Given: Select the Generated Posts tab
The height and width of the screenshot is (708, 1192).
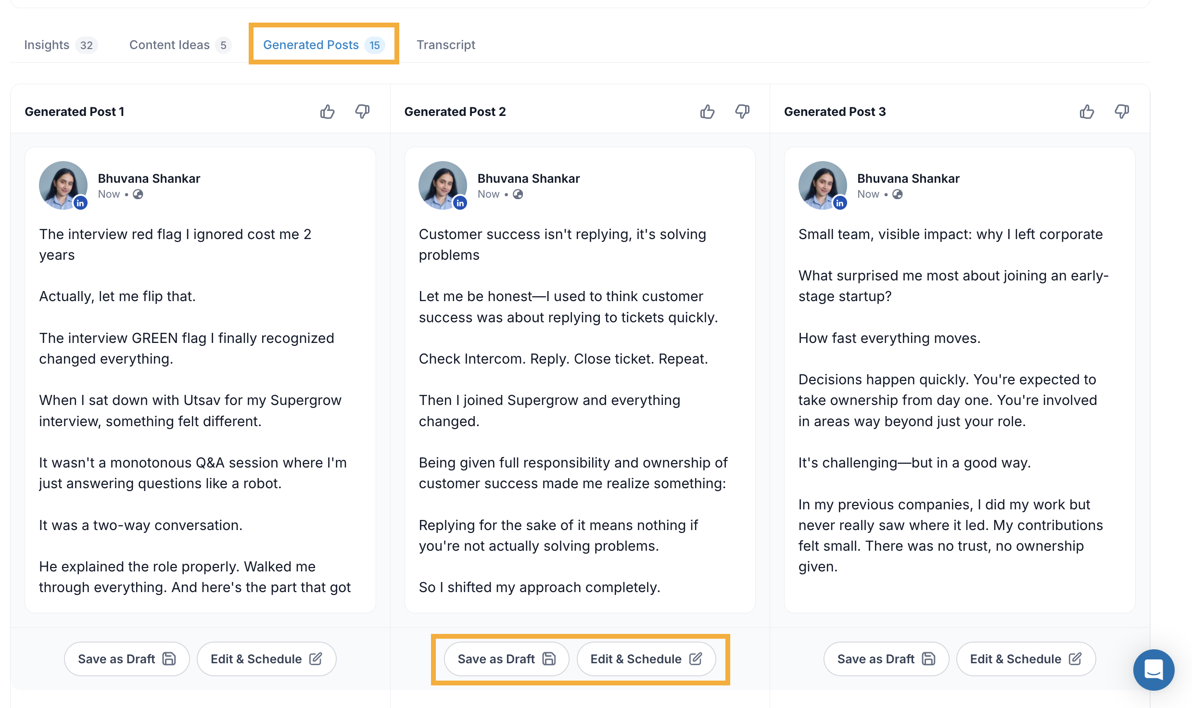Looking at the screenshot, I should tap(324, 45).
